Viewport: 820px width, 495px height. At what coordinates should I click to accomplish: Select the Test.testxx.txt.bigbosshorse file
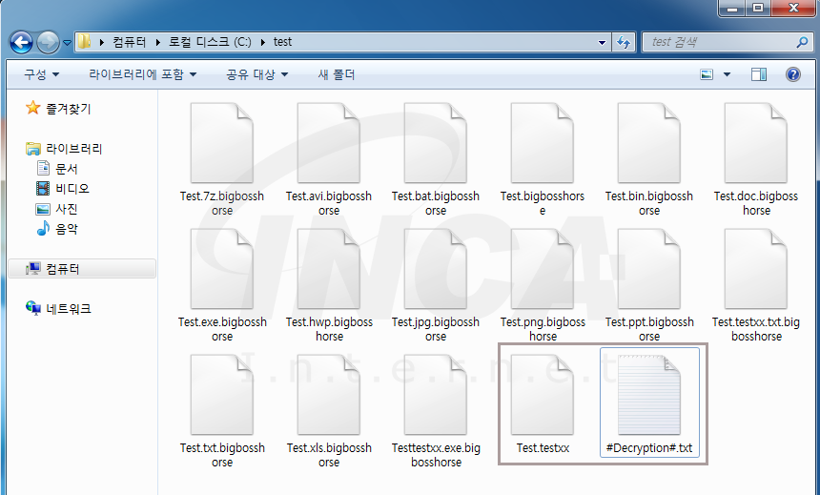coord(756,285)
